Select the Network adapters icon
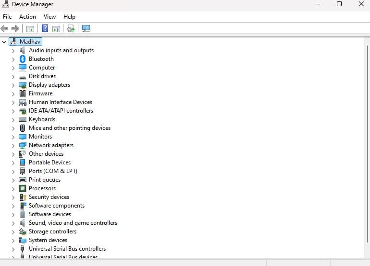 coord(23,145)
